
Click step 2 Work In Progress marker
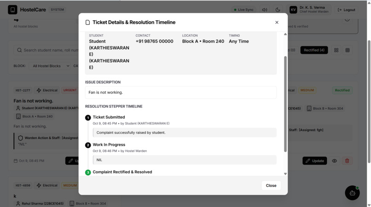[88, 145]
